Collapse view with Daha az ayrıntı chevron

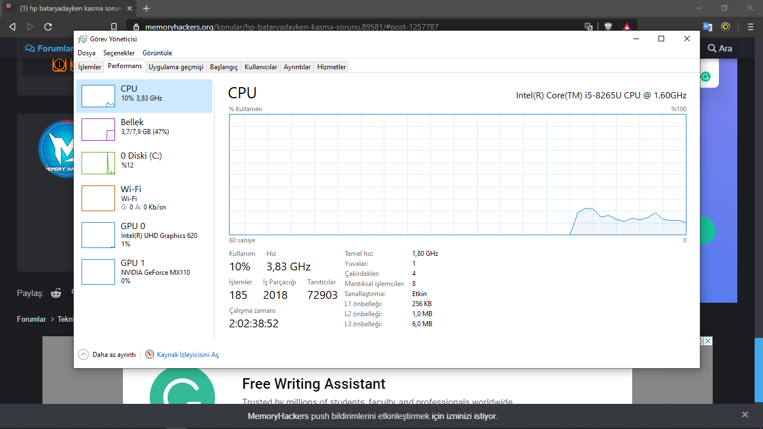[x=84, y=354]
